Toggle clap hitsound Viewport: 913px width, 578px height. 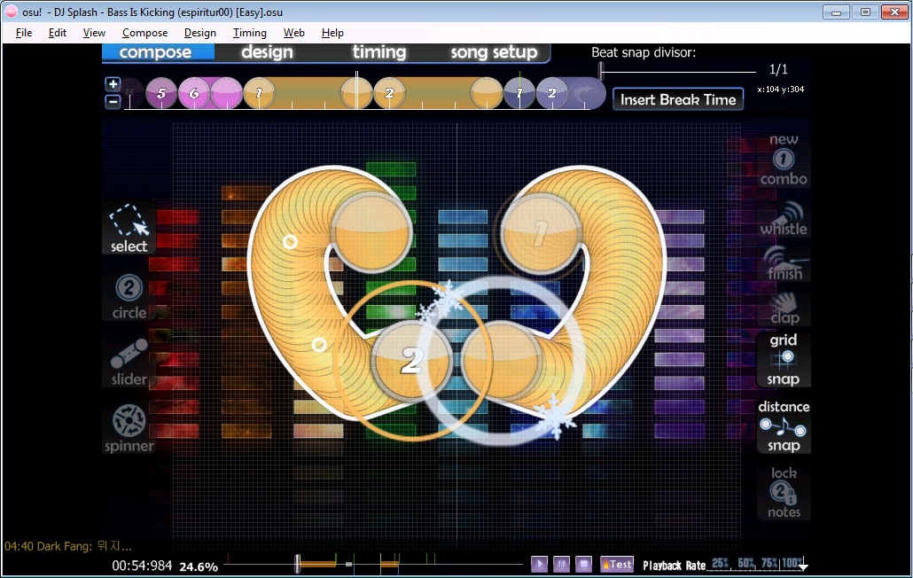784,308
